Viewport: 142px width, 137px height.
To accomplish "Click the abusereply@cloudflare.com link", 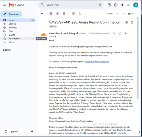I will pos(97,62).
